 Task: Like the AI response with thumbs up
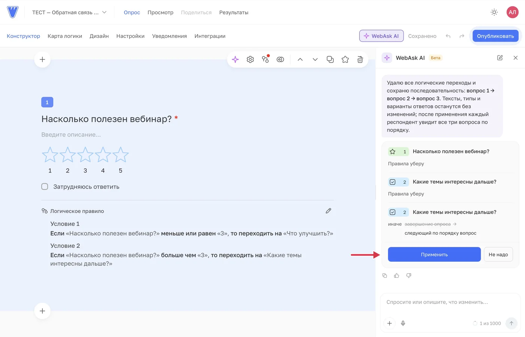[x=397, y=276]
